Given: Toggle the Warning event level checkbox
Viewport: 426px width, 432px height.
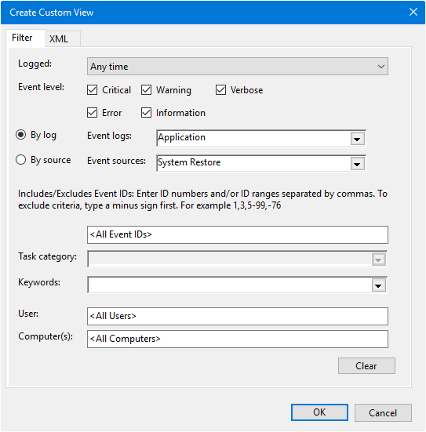Looking at the screenshot, I should coord(146,90).
